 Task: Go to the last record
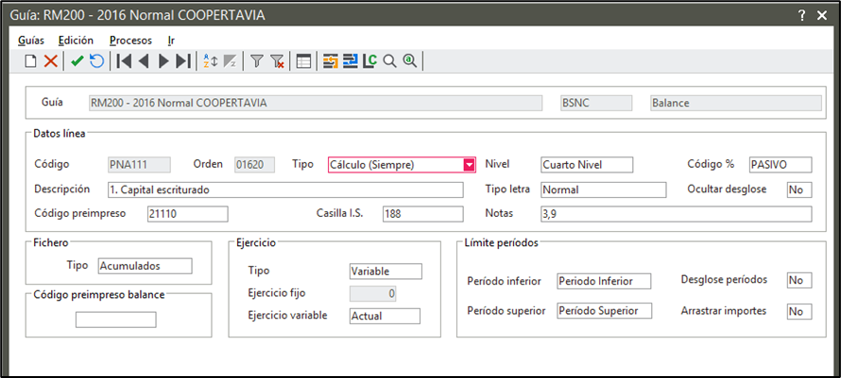point(183,61)
